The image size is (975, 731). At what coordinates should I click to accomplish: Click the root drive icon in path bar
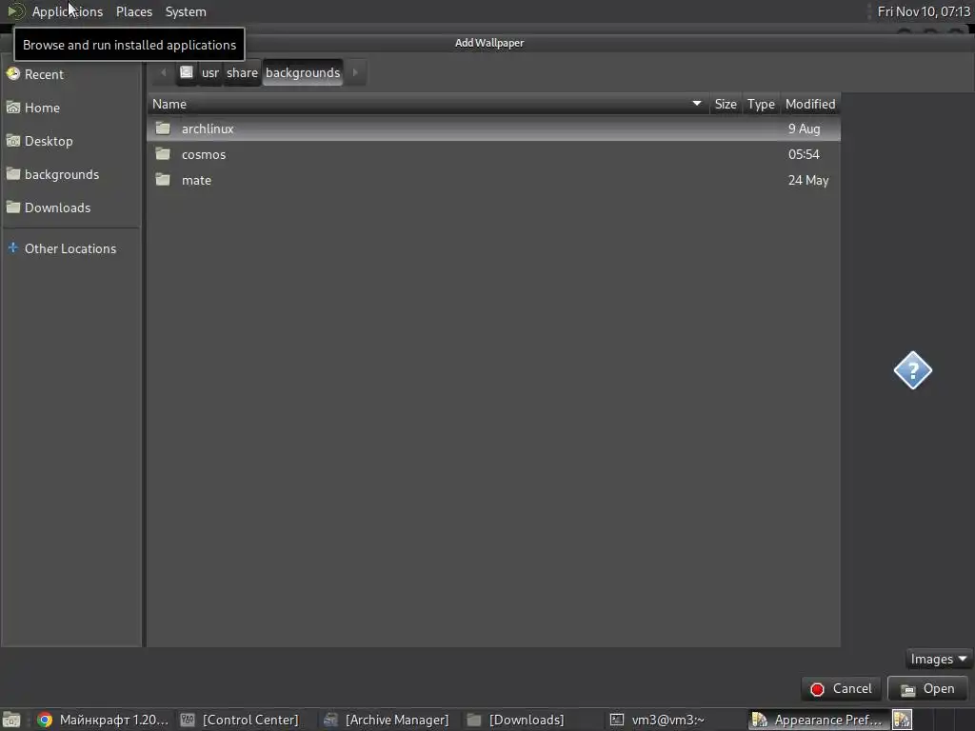point(187,72)
